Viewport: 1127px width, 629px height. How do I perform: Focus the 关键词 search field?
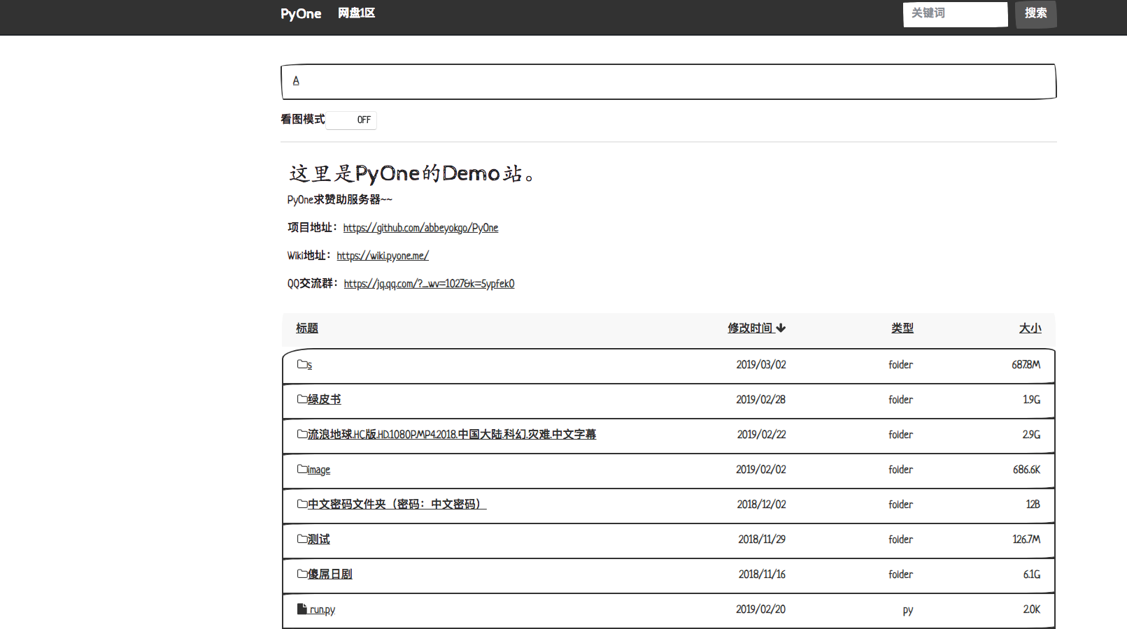pyautogui.click(x=955, y=14)
